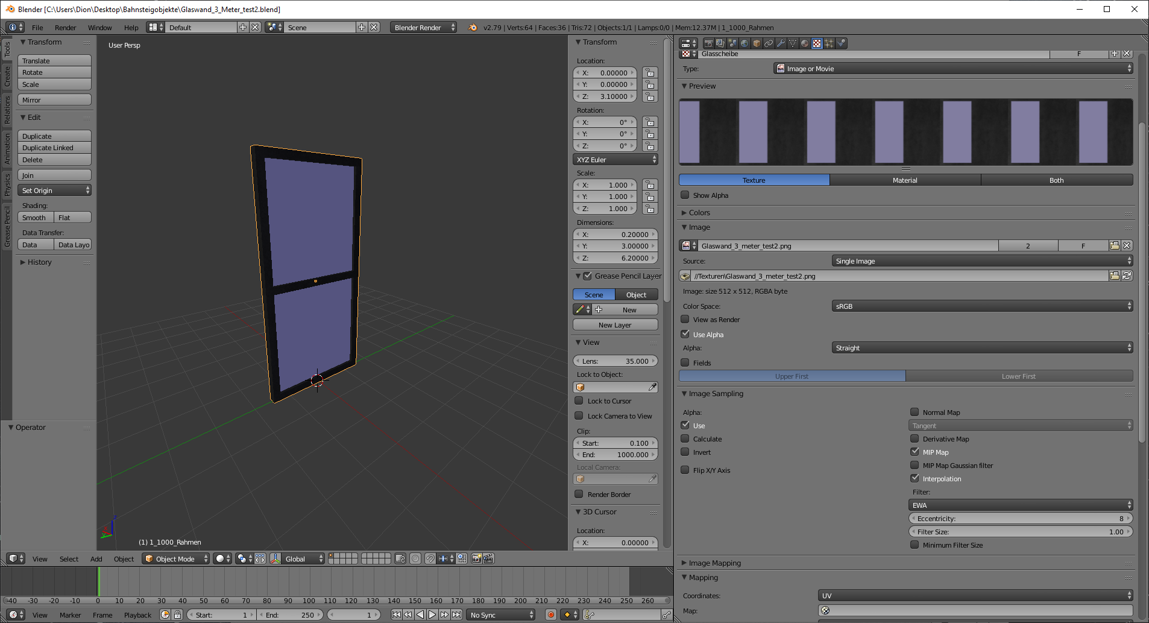The height and width of the screenshot is (623, 1149).
Task: Disable the MIP Map checkbox
Action: click(x=914, y=452)
